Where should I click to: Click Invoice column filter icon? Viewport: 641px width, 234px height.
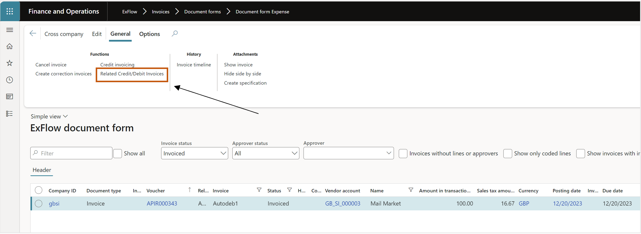(259, 190)
